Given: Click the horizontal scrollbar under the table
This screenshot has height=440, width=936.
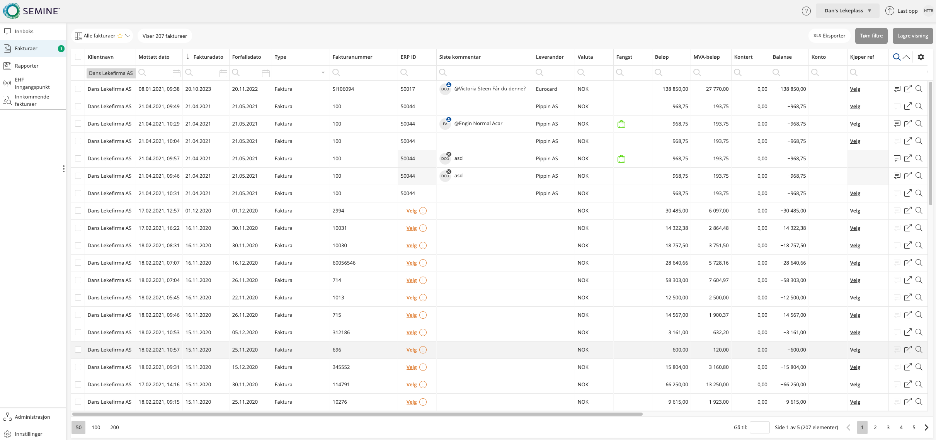Looking at the screenshot, I should pyautogui.click(x=357, y=414).
